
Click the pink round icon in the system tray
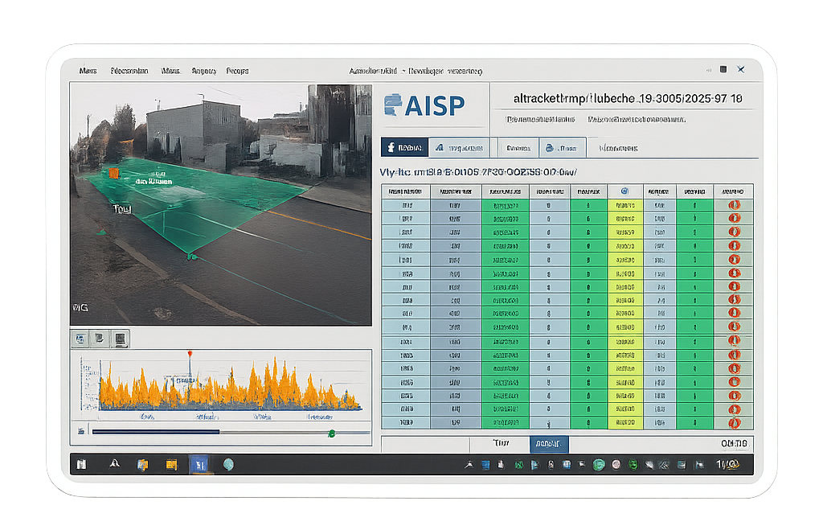tap(616, 464)
